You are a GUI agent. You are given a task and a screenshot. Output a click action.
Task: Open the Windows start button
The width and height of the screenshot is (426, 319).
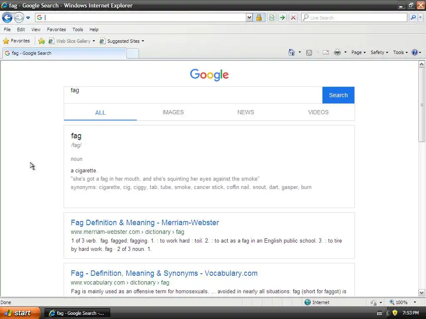[x=20, y=313]
